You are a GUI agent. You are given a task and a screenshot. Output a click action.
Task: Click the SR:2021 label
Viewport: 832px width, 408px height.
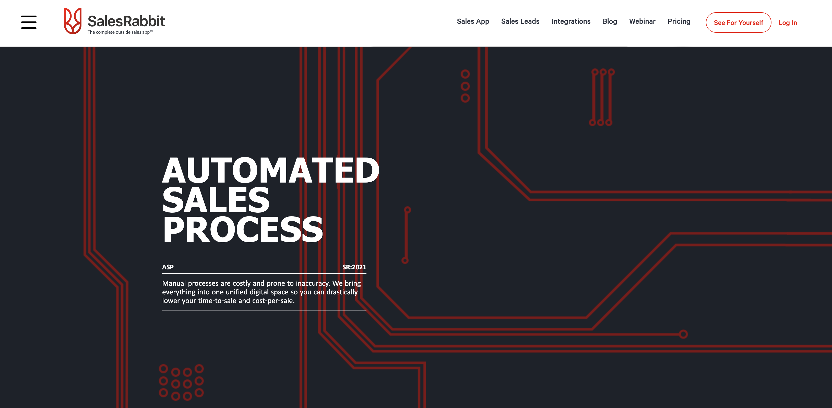tap(354, 267)
